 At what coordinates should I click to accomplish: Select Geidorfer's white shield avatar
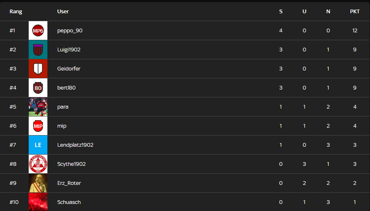[x=38, y=69]
